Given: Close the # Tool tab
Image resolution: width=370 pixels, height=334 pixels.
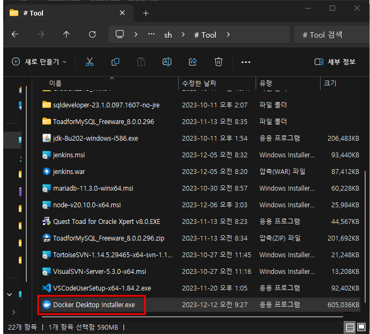Looking at the screenshot, I should click(x=122, y=13).
